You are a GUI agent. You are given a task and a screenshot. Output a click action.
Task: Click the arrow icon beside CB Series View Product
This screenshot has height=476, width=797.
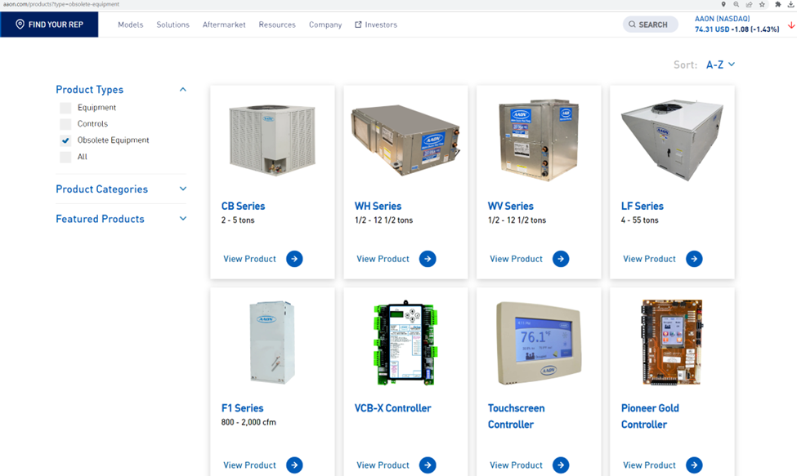click(293, 259)
